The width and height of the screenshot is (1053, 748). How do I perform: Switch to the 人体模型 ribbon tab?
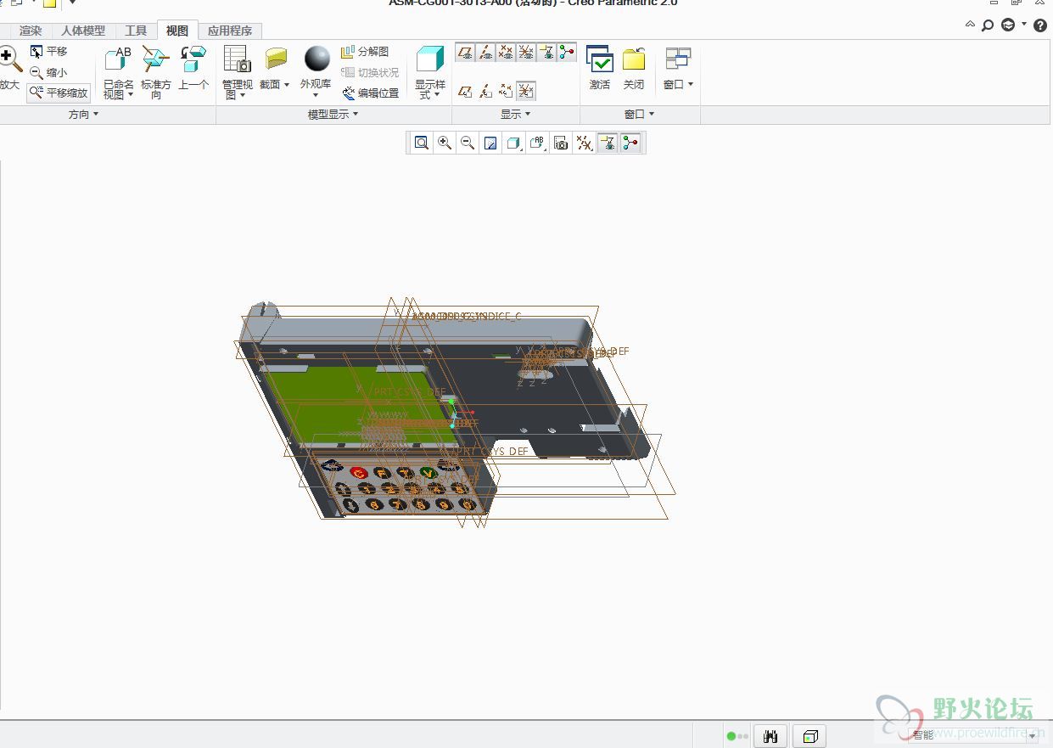coord(83,31)
